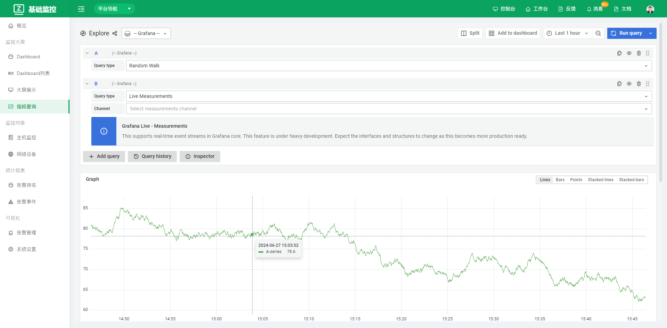
Task: Open the Last 1 hour time picker
Action: pos(567,33)
